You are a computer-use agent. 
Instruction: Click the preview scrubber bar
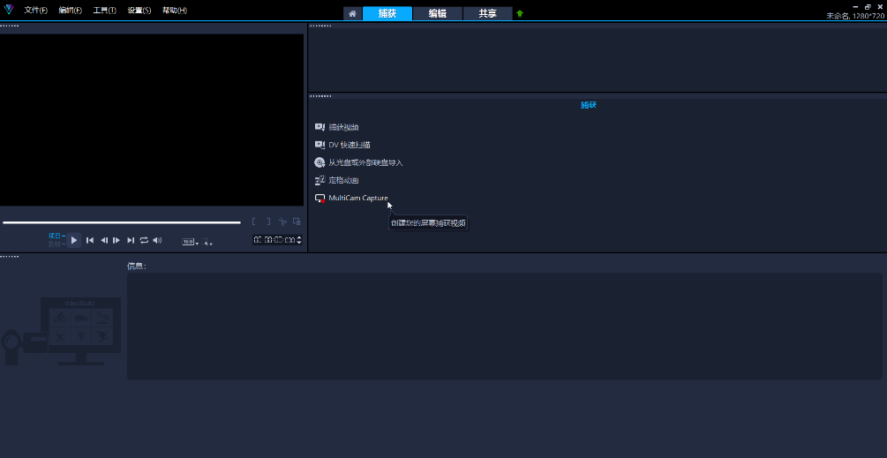pos(122,222)
